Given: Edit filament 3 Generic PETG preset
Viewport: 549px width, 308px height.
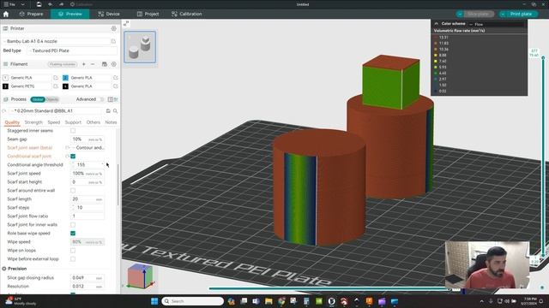Looking at the screenshot, I should 56,86.
